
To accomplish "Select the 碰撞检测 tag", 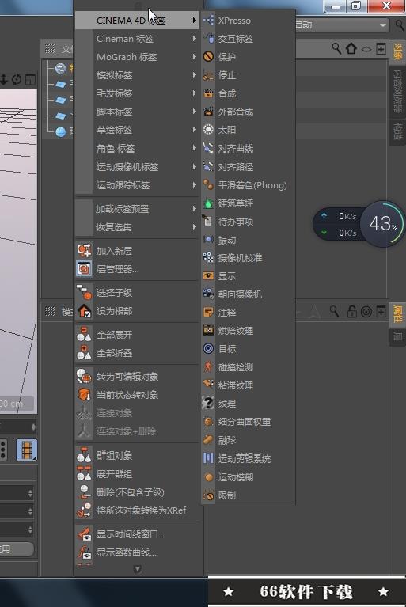I will click(x=247, y=367).
